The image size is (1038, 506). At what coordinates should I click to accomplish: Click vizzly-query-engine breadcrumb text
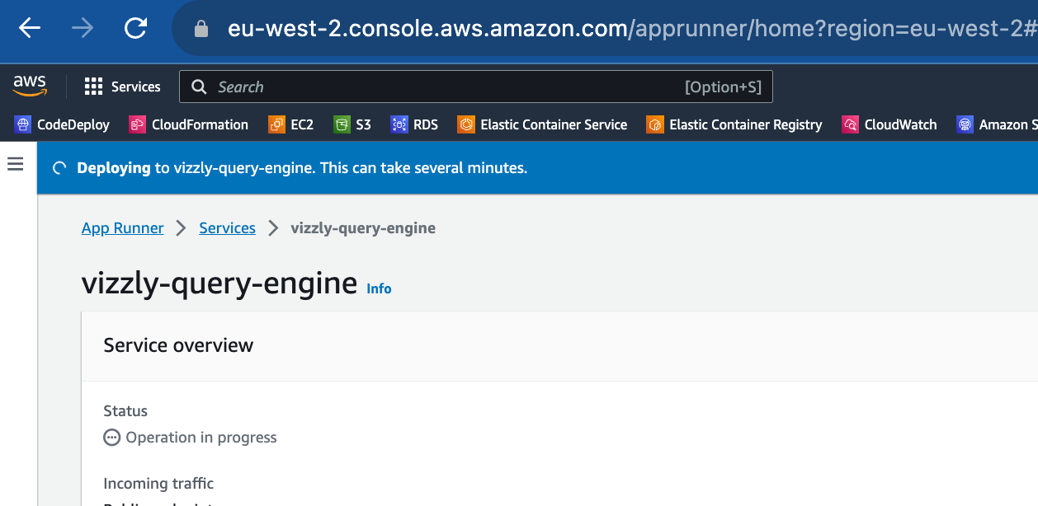pyautogui.click(x=363, y=228)
